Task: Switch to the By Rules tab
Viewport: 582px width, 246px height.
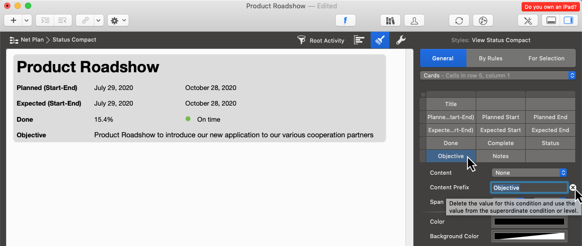Action: coord(490,58)
